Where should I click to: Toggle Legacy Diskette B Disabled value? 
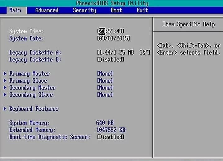pos(111,59)
